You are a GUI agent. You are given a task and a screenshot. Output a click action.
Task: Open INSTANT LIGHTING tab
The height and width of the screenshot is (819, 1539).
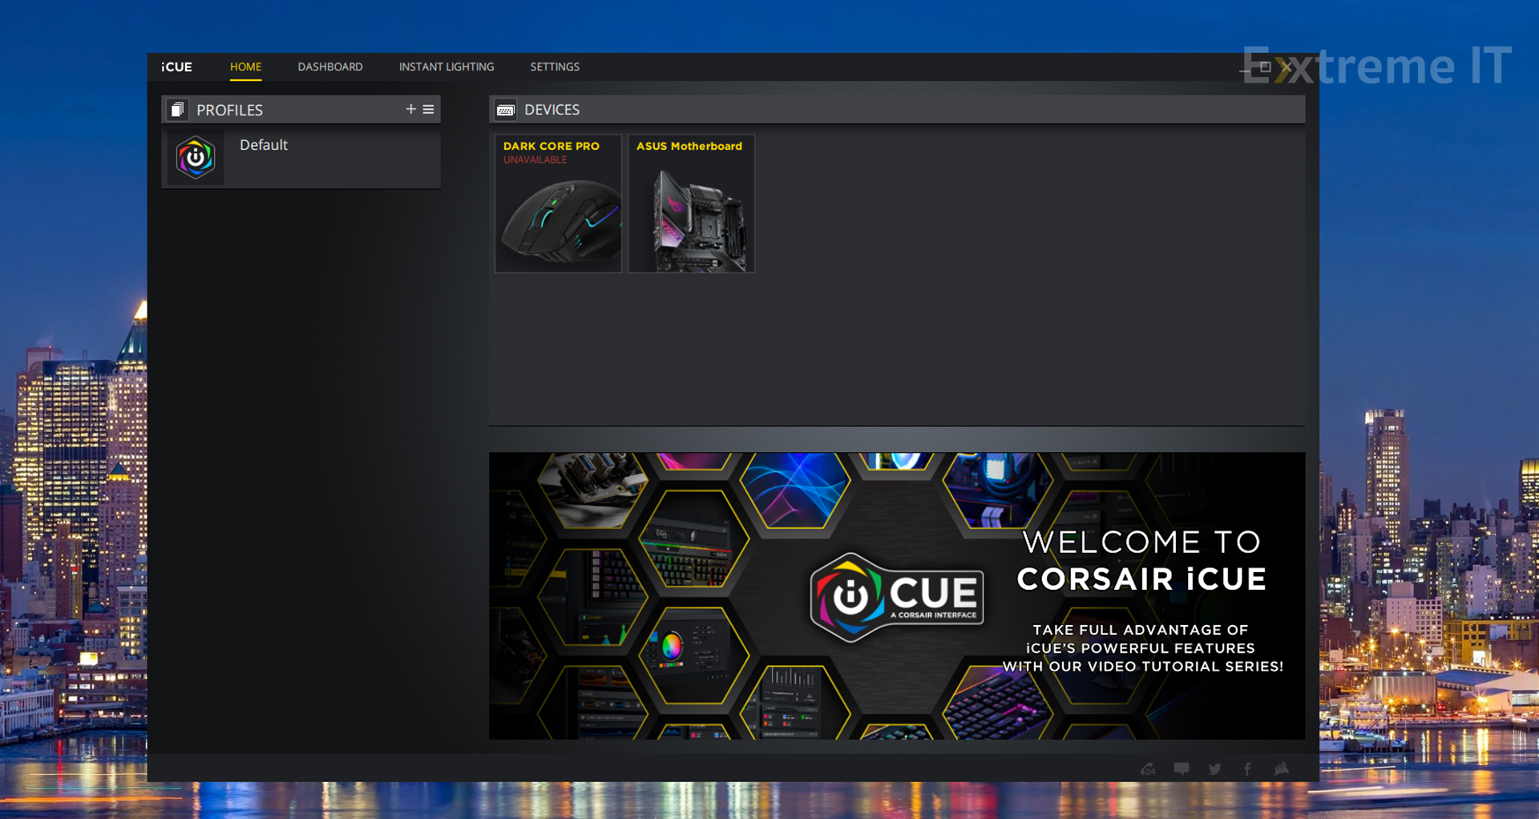(446, 67)
